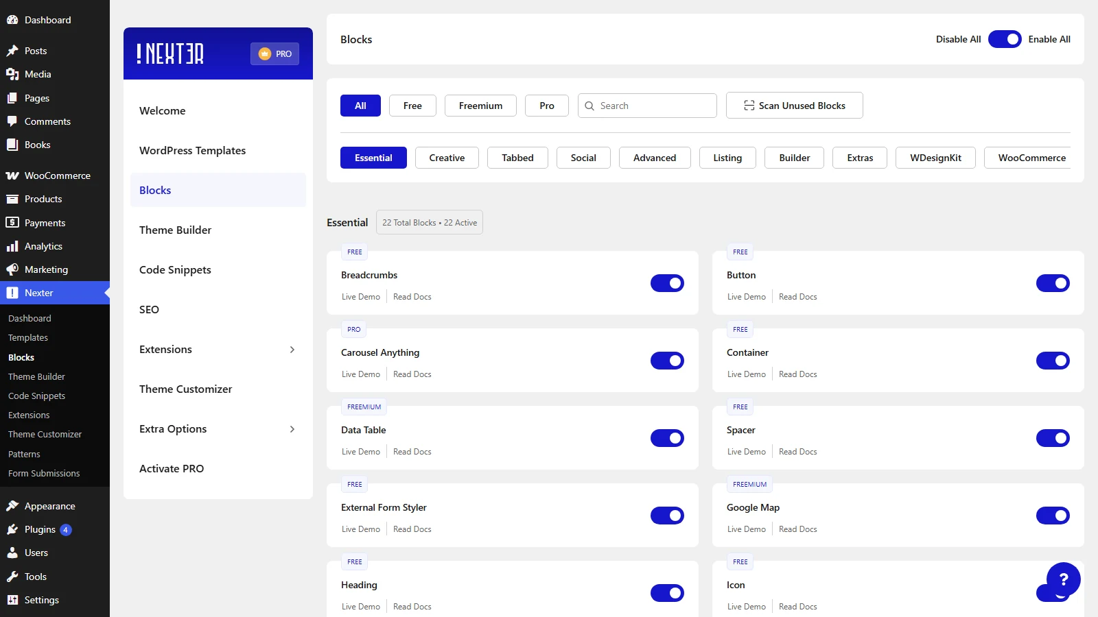Image resolution: width=1098 pixels, height=617 pixels.
Task: Toggle the Heading block switch
Action: (x=667, y=593)
